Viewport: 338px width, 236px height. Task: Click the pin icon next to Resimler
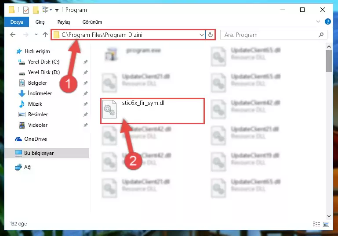click(86, 114)
